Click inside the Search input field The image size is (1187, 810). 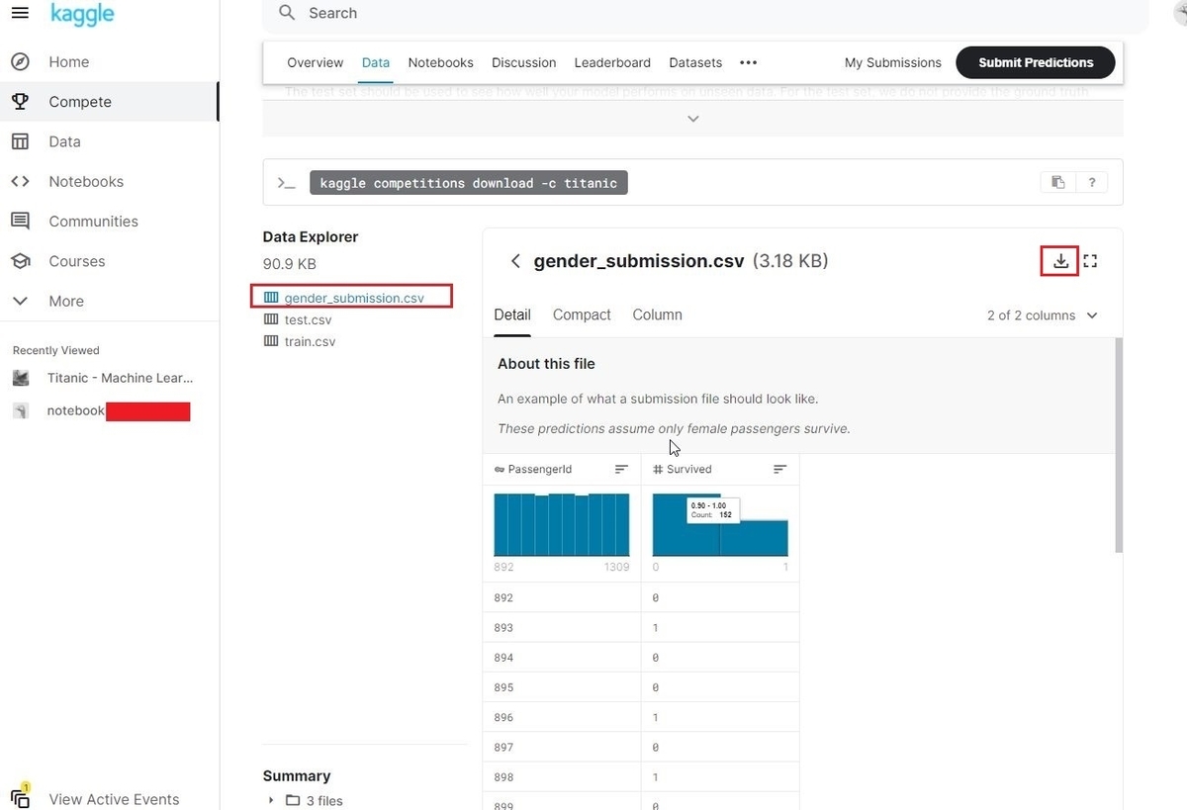click(704, 14)
